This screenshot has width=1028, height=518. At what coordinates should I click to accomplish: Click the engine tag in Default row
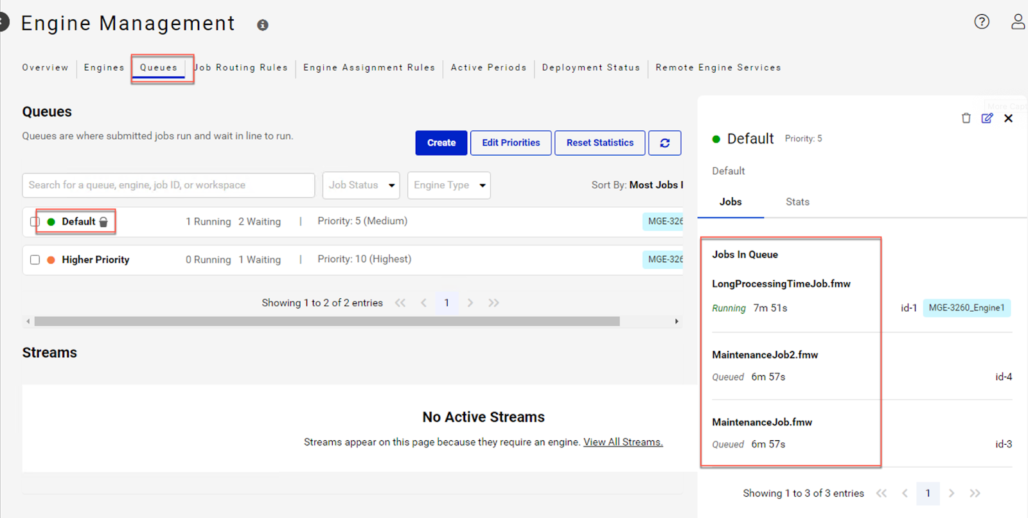[x=663, y=222]
